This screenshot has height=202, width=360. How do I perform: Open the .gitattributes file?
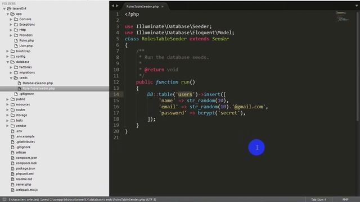click(x=25, y=142)
